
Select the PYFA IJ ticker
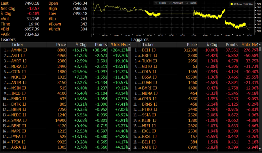[18, 137]
